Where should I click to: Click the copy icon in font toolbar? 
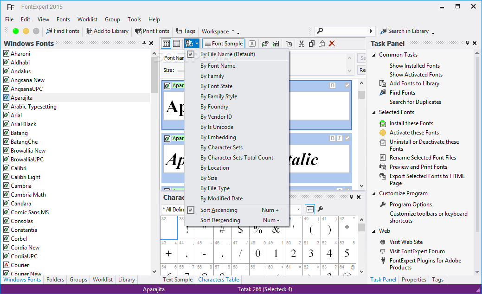(311, 44)
